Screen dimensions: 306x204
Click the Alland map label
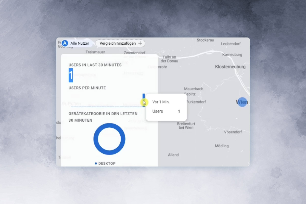click(173, 155)
